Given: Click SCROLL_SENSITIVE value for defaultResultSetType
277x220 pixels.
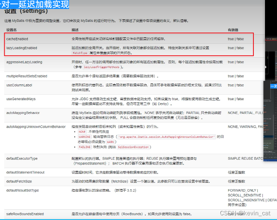Looking at the screenshot, I should (x=245, y=195).
